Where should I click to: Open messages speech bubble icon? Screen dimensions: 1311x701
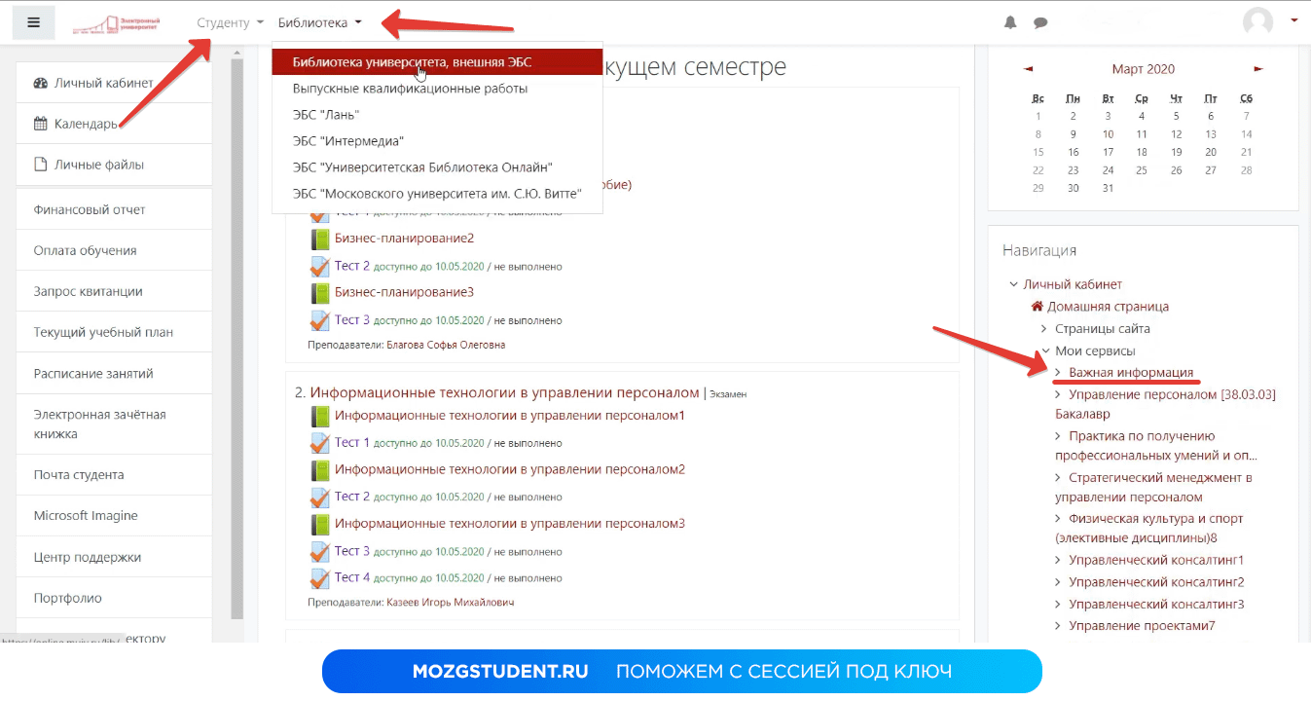tap(1040, 22)
